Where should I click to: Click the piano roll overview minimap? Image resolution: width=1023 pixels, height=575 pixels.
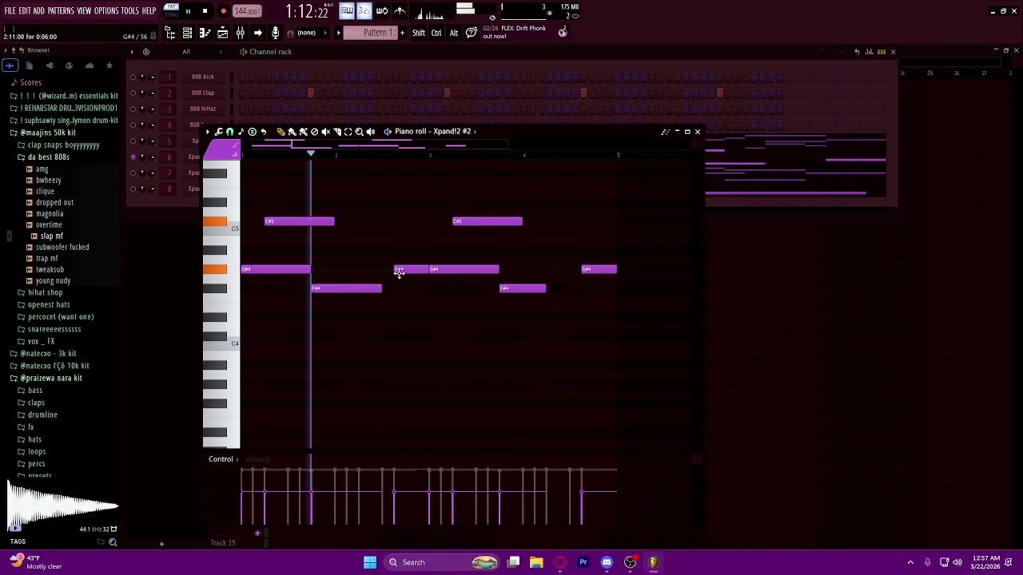[376, 145]
